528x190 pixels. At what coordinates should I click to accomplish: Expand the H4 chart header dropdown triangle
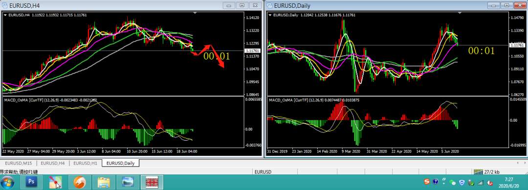[x=5, y=15]
